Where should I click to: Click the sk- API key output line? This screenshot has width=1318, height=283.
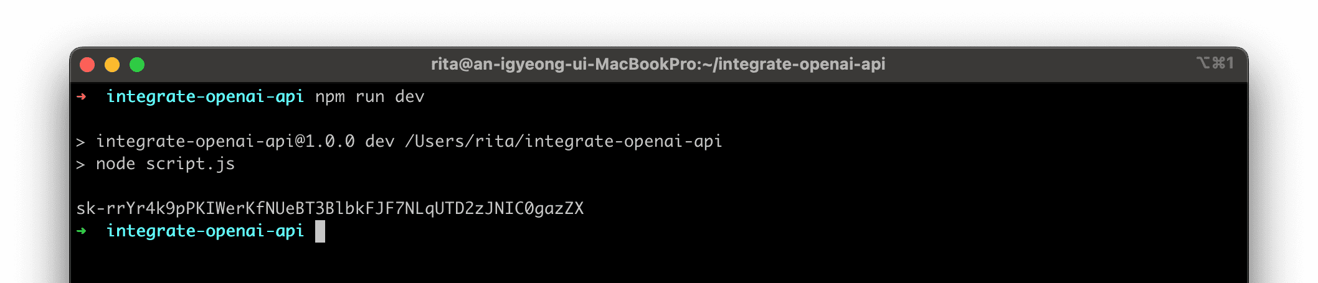[330, 208]
